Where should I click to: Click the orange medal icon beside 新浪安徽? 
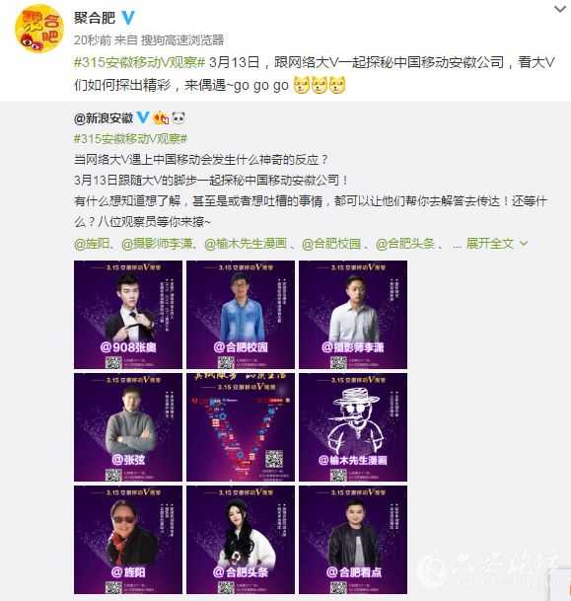(x=161, y=117)
